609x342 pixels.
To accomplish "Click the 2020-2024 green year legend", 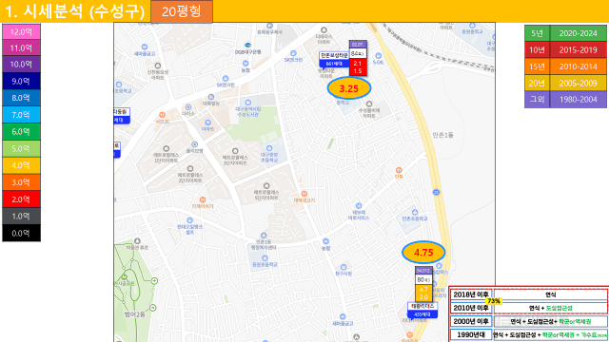I will pos(578,33).
